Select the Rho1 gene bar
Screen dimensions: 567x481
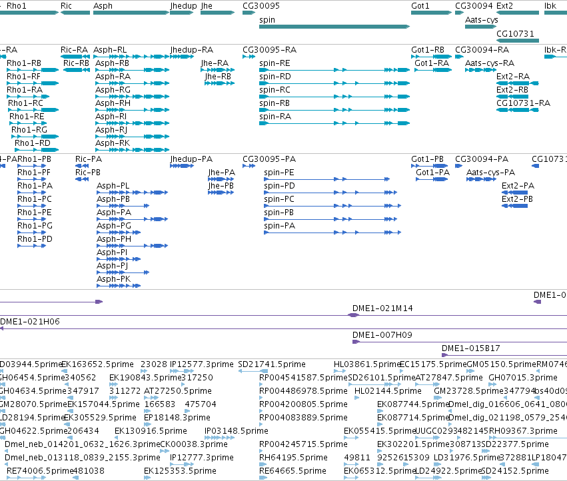click(x=29, y=13)
